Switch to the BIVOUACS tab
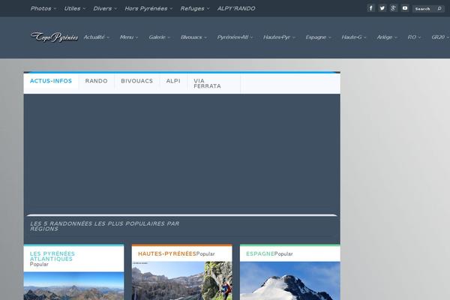450x300 pixels. tap(137, 81)
